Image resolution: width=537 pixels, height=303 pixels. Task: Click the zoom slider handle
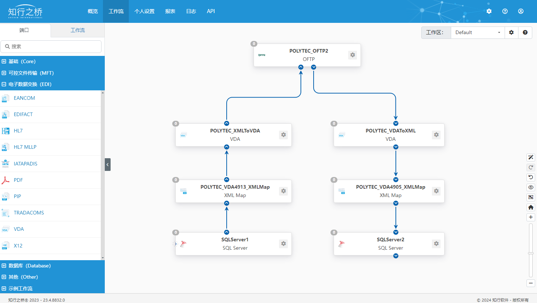pyautogui.click(x=531, y=253)
